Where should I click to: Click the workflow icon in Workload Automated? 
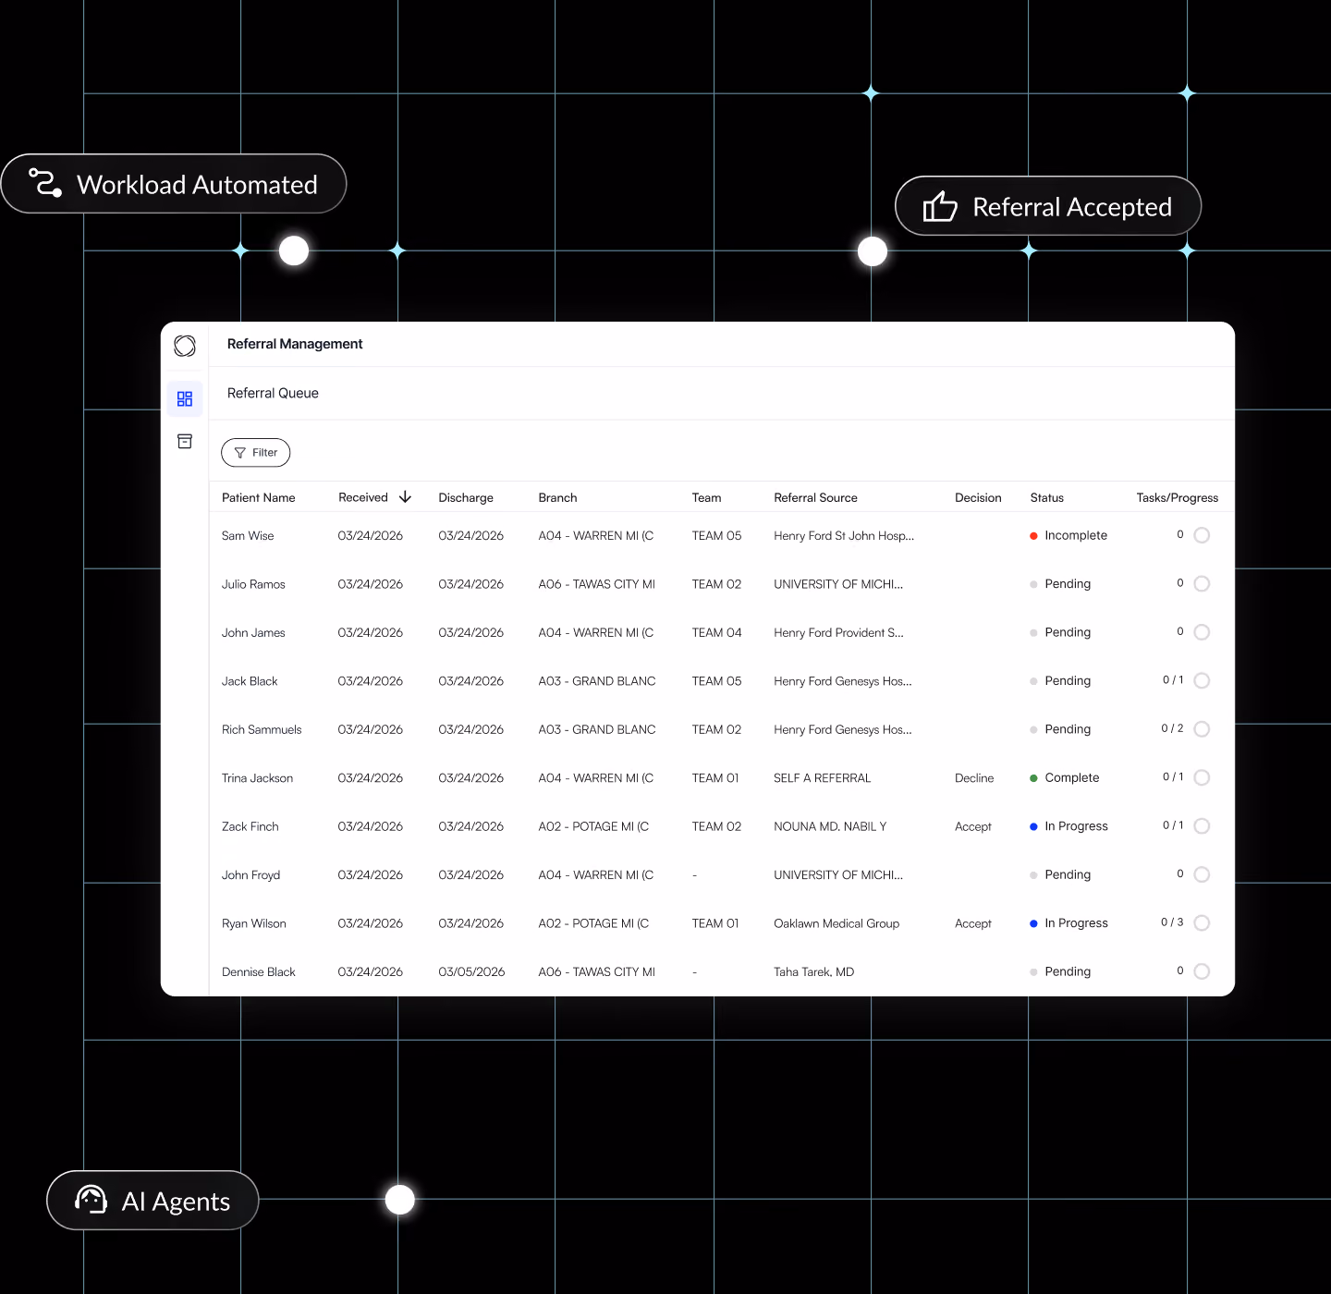(45, 183)
